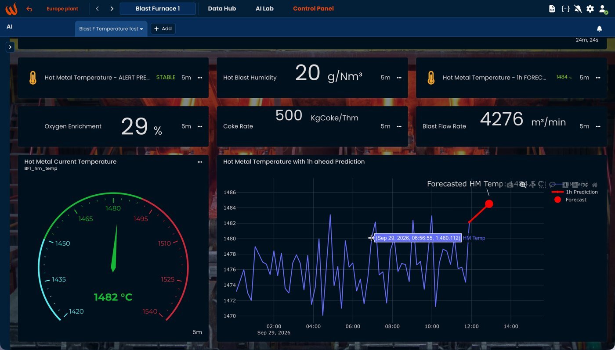Click the 1482 °C gauge reading
The image size is (615, 350).
pyautogui.click(x=113, y=297)
